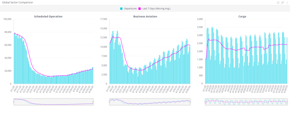Click the 80,000 axis label on Scheduled Operation
This screenshot has height=120, width=290.
(8, 32)
